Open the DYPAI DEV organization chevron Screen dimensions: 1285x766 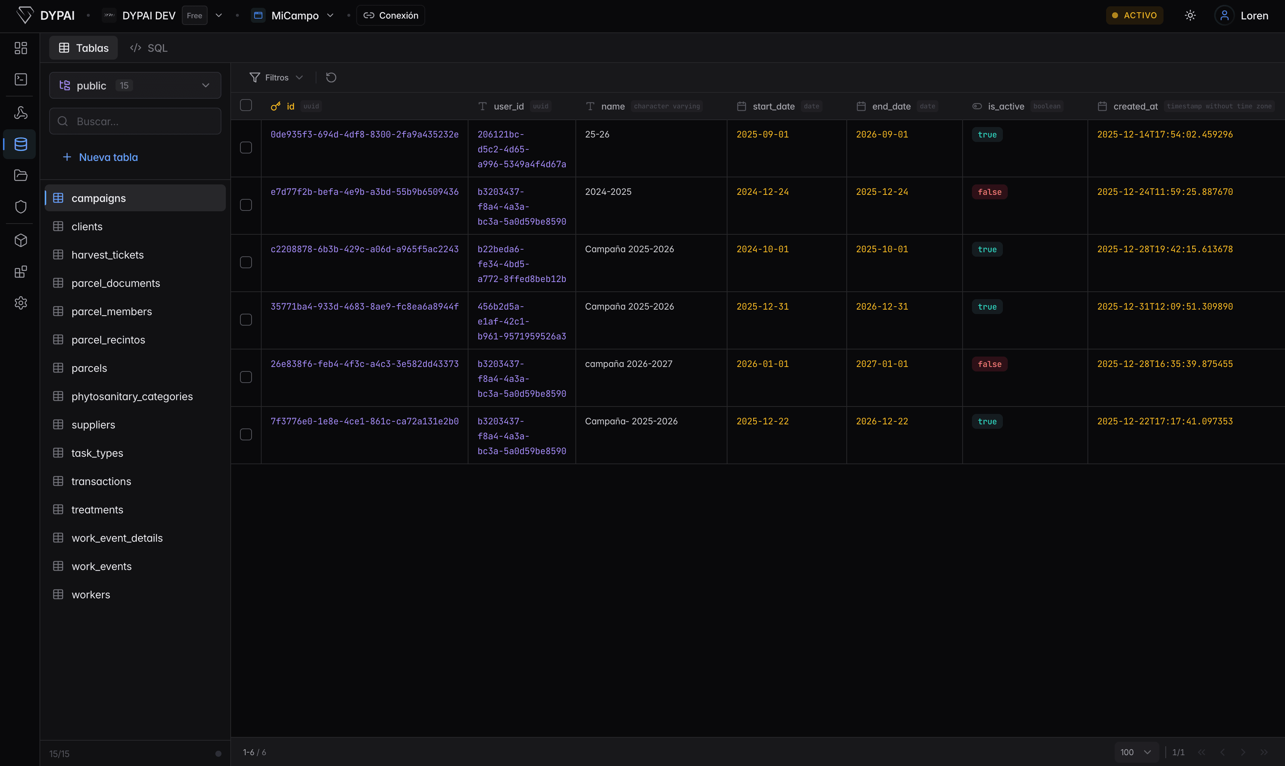[x=219, y=16]
